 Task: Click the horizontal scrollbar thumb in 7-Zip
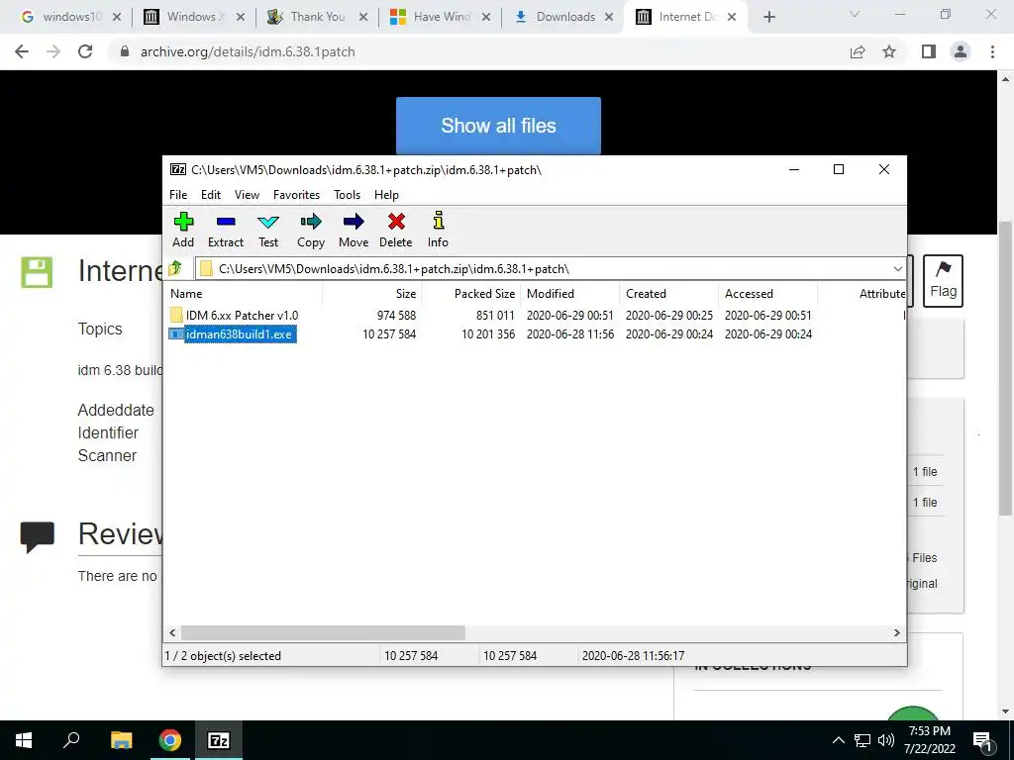coord(323,632)
